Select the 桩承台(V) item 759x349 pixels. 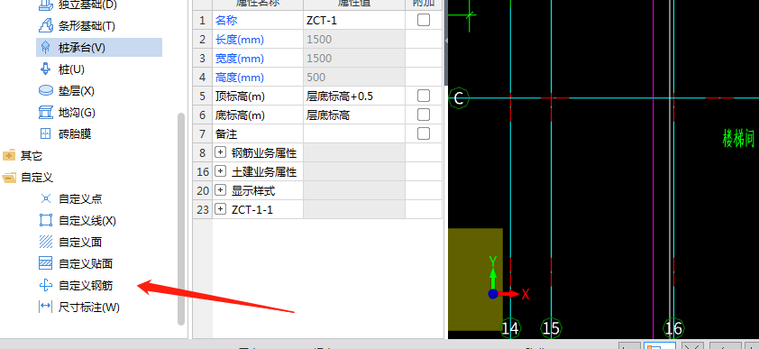pos(99,48)
